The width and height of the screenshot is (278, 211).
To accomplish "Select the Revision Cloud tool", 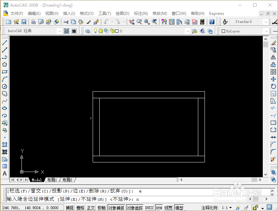I will pyautogui.click(x=5, y=94).
